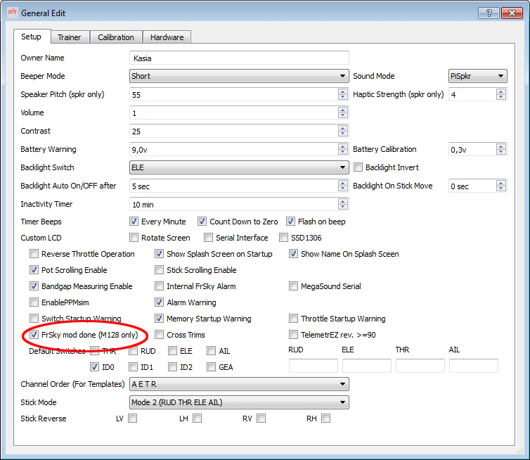Click Inactivity Timer spinner arrows
530x460 pixels.
[x=343, y=204]
